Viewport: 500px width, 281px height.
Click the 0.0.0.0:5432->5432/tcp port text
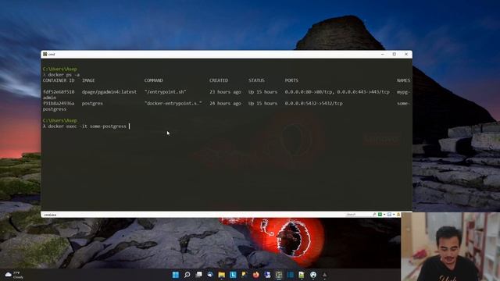pos(314,103)
